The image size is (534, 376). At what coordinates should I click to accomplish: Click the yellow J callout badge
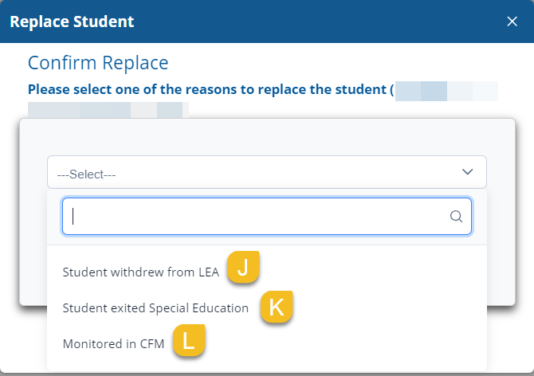(244, 268)
